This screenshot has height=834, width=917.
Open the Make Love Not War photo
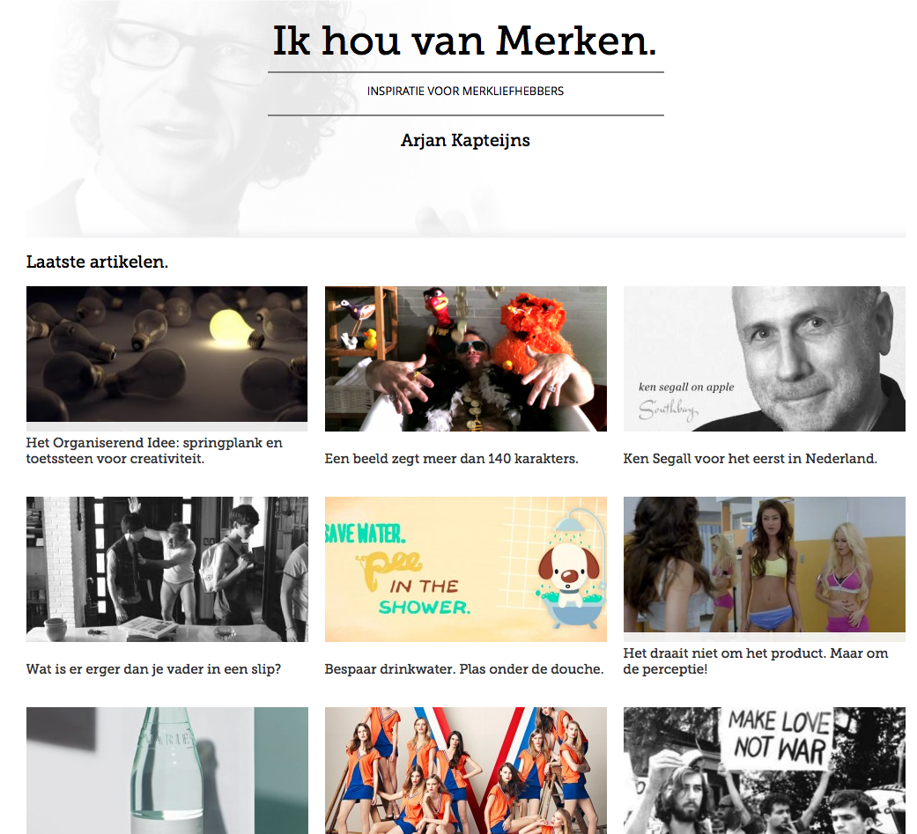[x=765, y=771]
